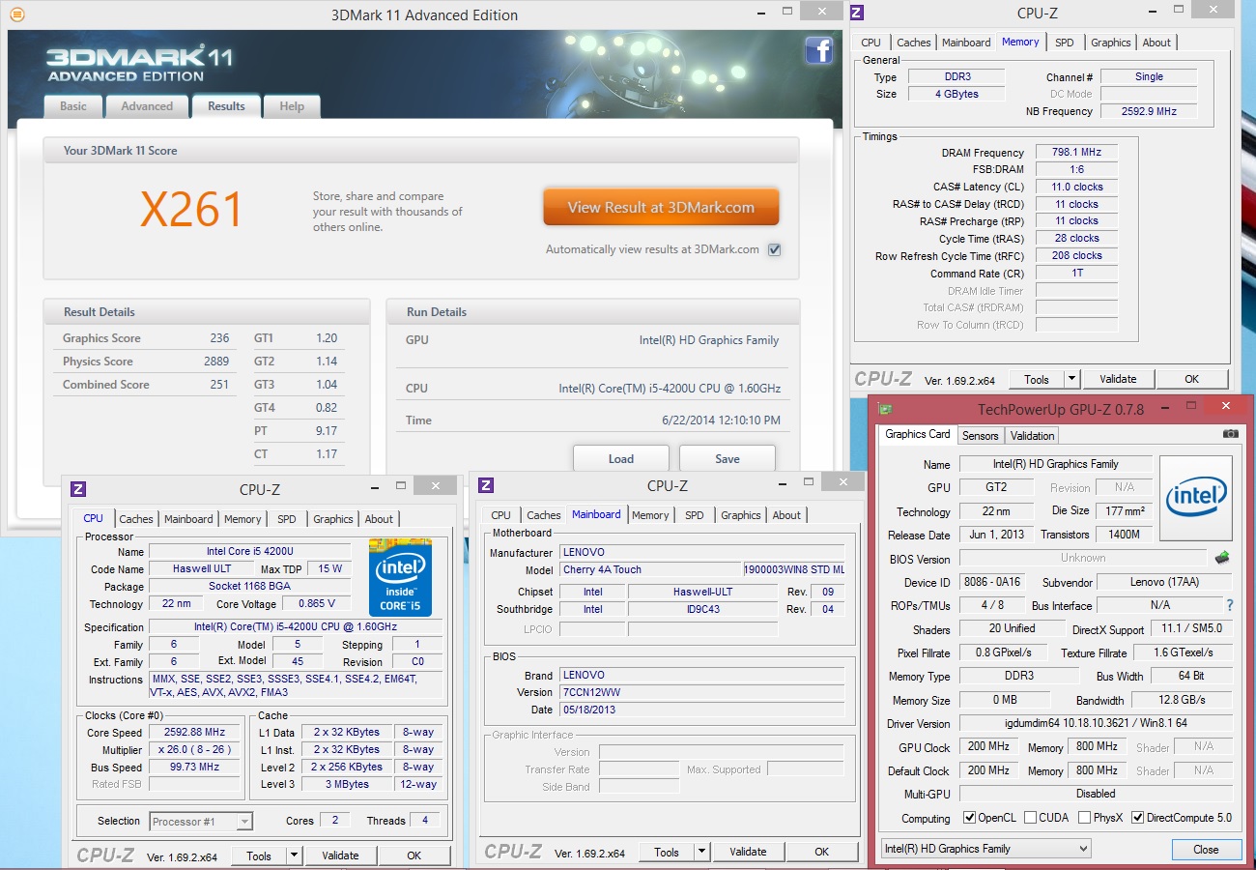Click the Save button in 3DMark
Image resolution: width=1256 pixels, height=870 pixels.
pyautogui.click(x=728, y=458)
